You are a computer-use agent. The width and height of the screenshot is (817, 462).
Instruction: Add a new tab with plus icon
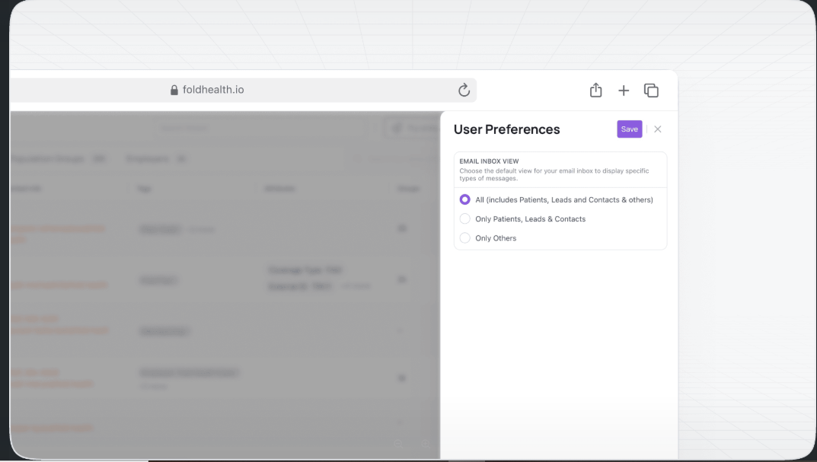(623, 91)
